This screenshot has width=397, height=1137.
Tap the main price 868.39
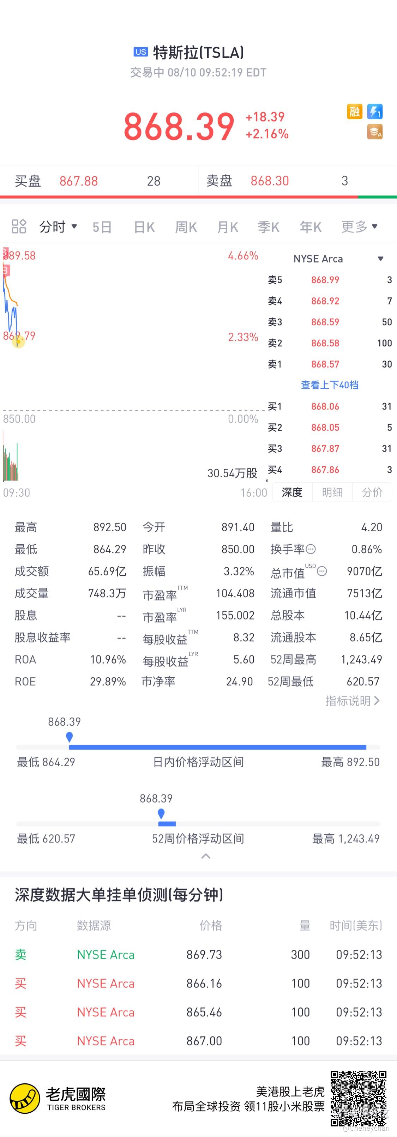point(179,127)
